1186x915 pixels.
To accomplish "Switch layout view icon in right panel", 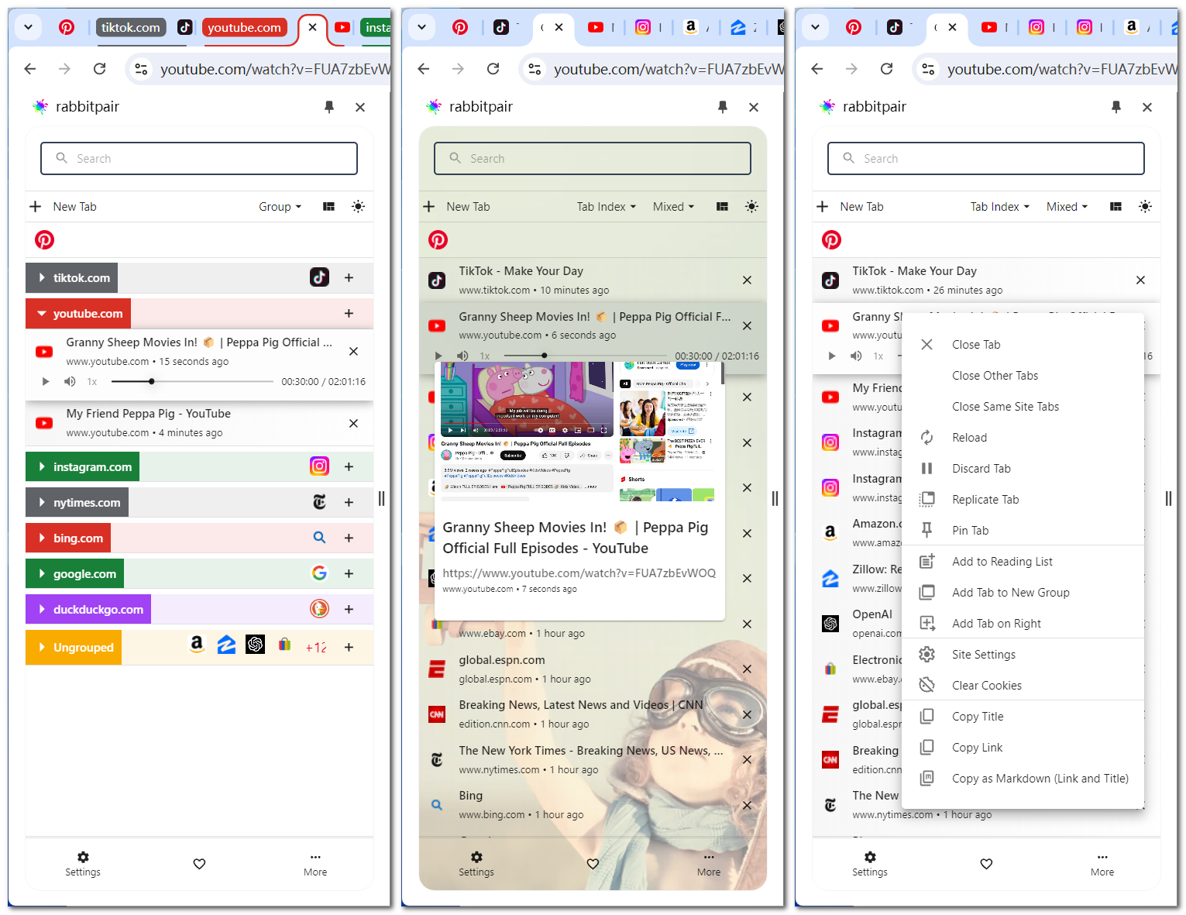I will [1116, 207].
